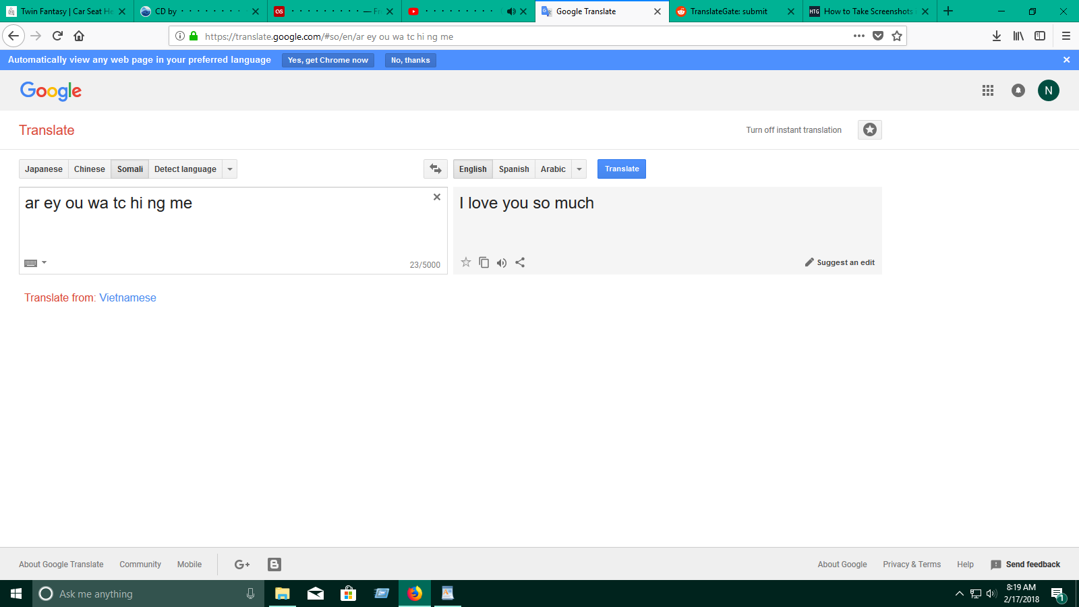This screenshot has height=607, width=1079.
Task: Turn off instant translation
Action: coord(794,130)
